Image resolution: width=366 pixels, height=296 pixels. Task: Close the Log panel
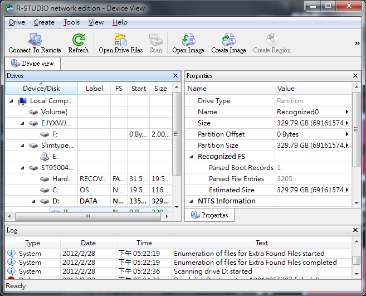pos(356,230)
